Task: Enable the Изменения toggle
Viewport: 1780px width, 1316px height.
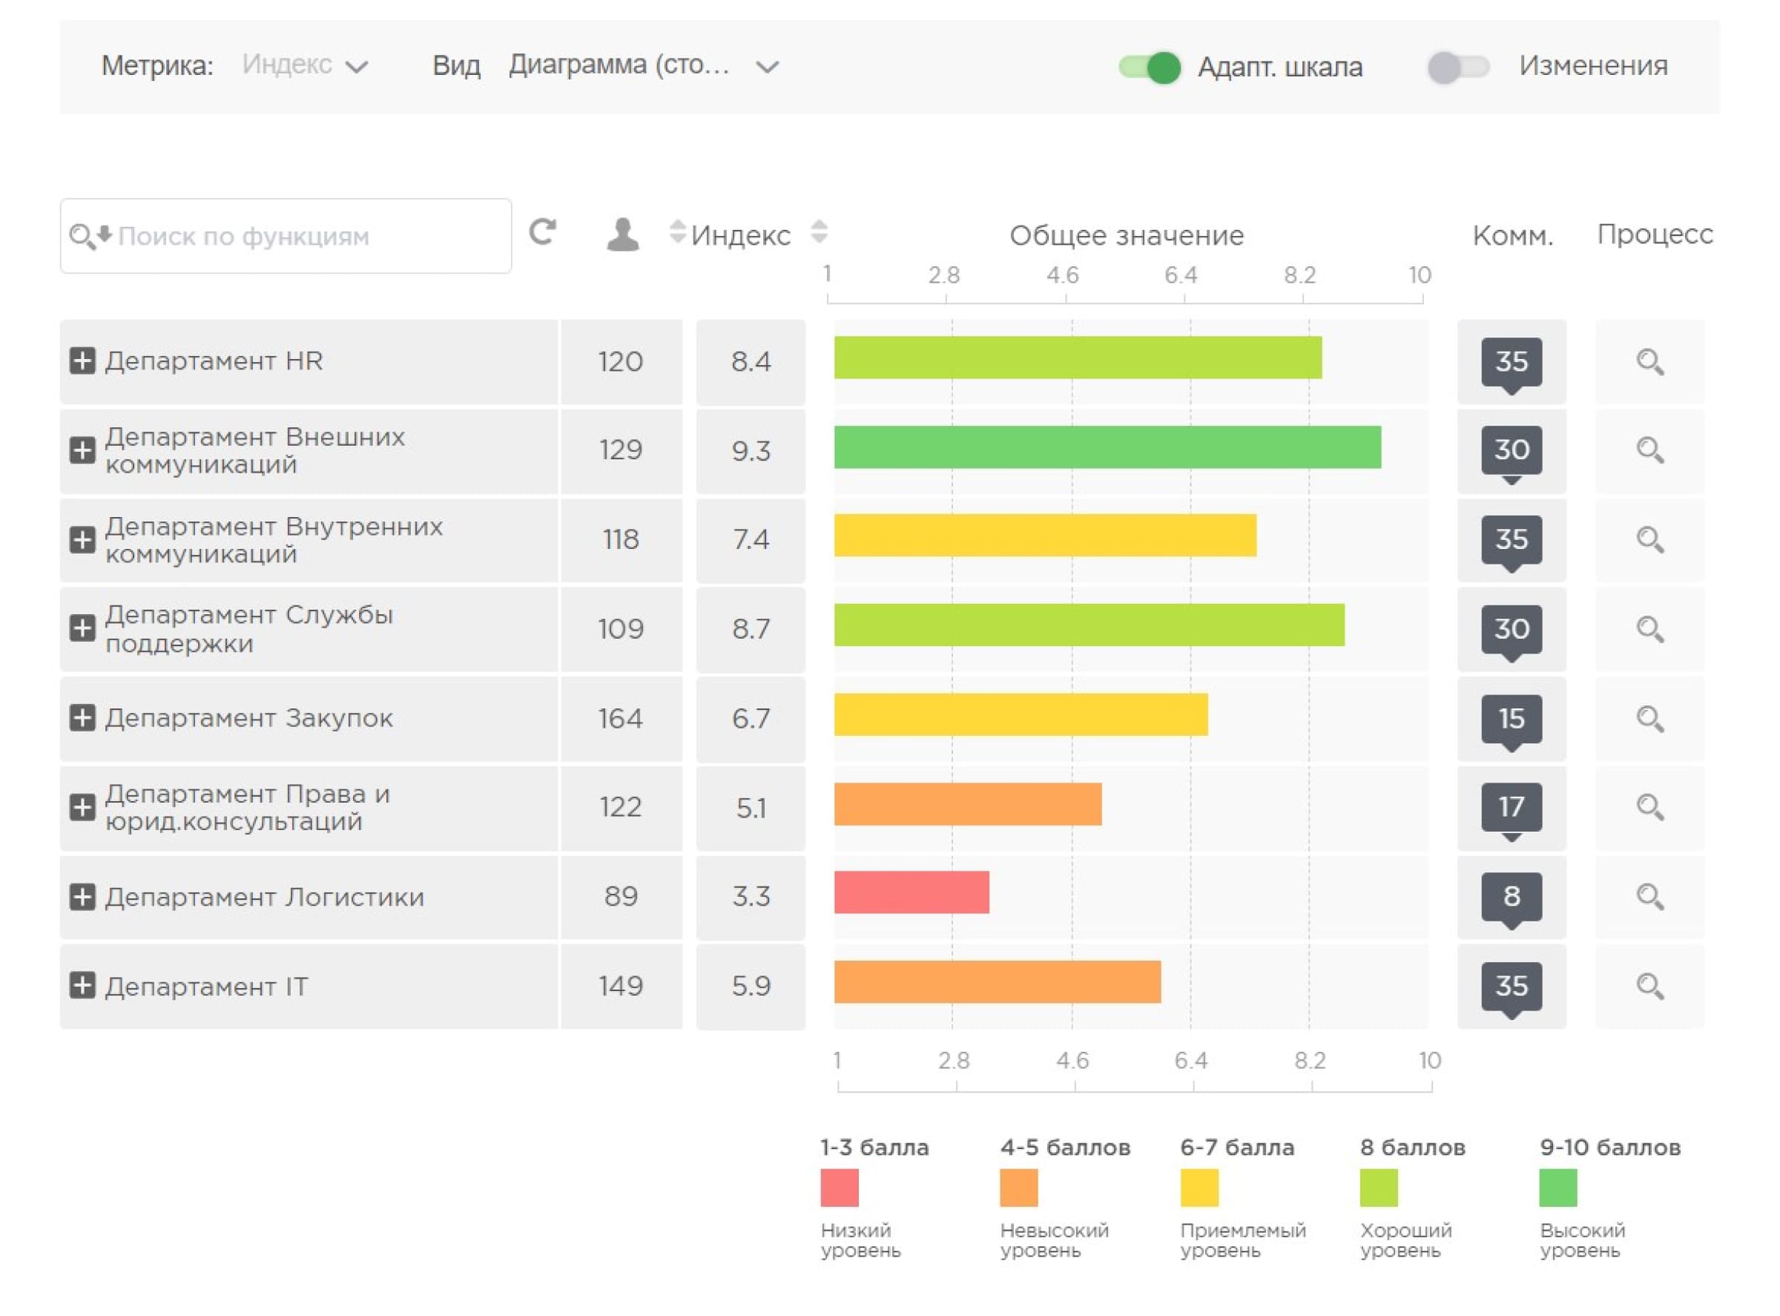Action: (x=1459, y=67)
